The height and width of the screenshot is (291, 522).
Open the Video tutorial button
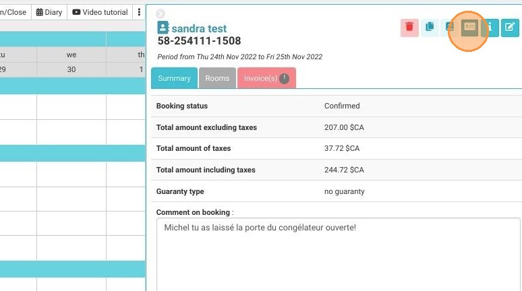(100, 12)
